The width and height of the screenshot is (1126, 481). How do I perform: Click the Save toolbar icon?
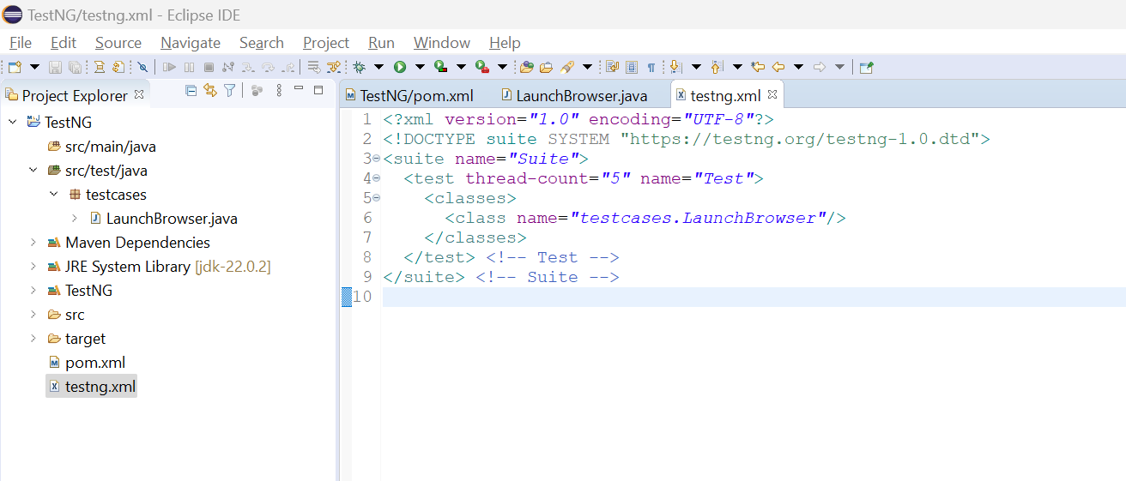tap(55, 67)
